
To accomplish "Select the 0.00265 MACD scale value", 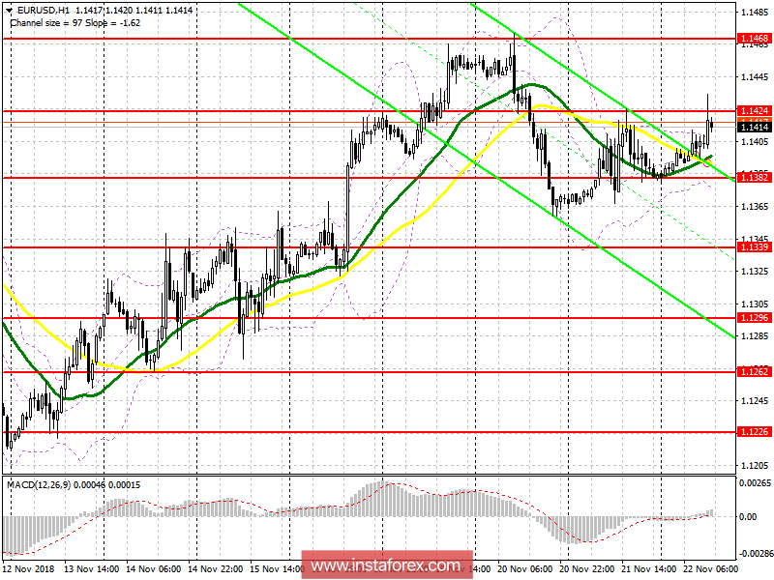I will coord(756,482).
